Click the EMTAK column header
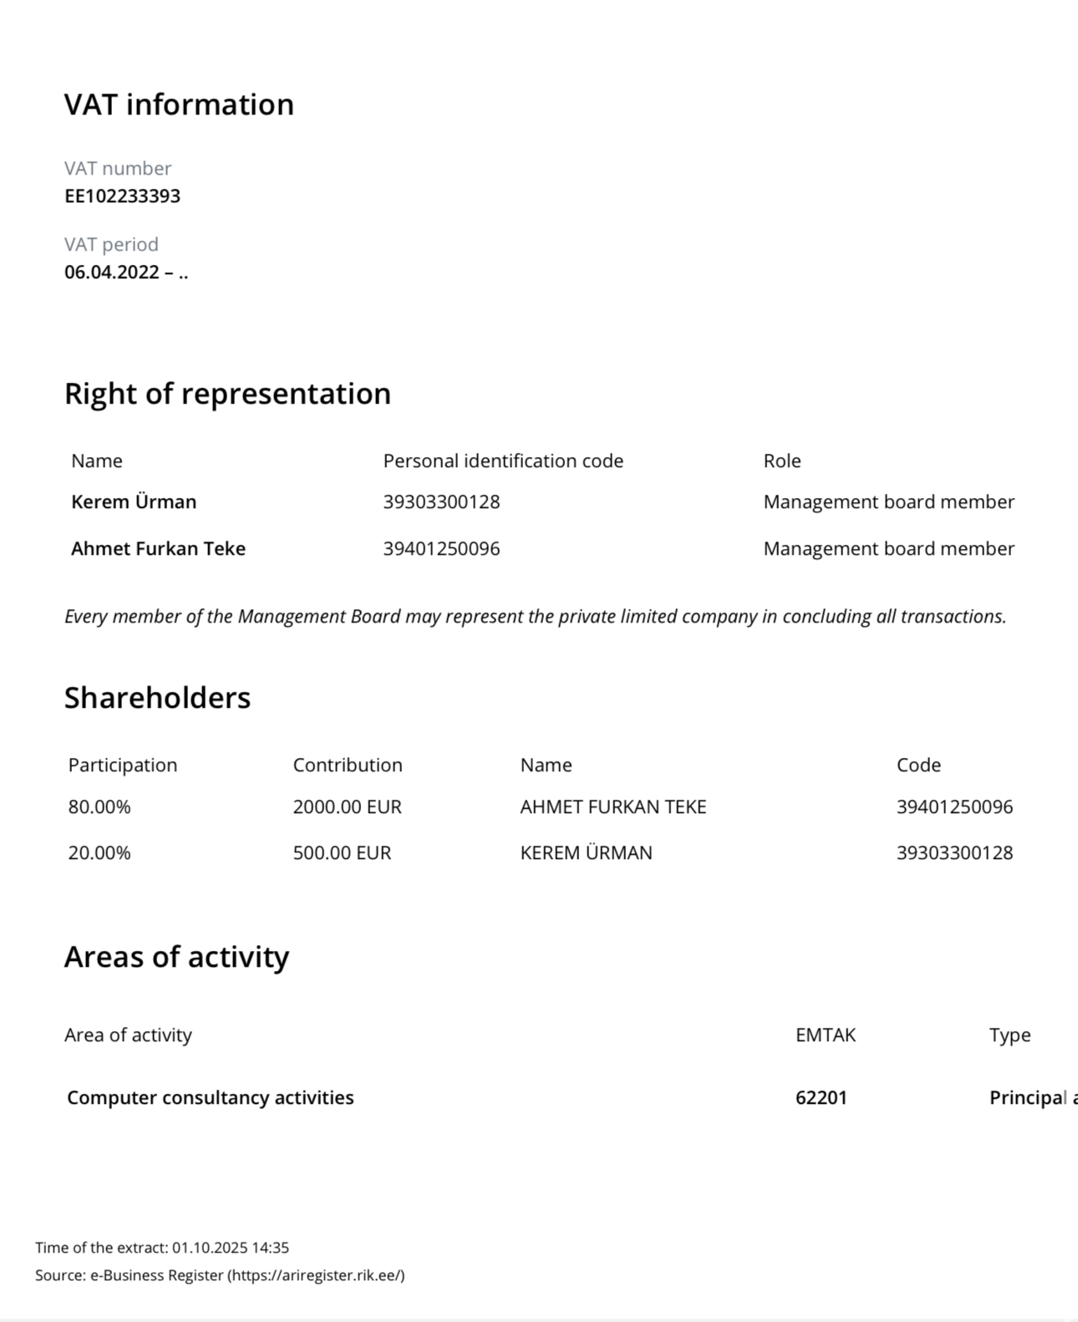The width and height of the screenshot is (1078, 1322). click(x=825, y=1035)
